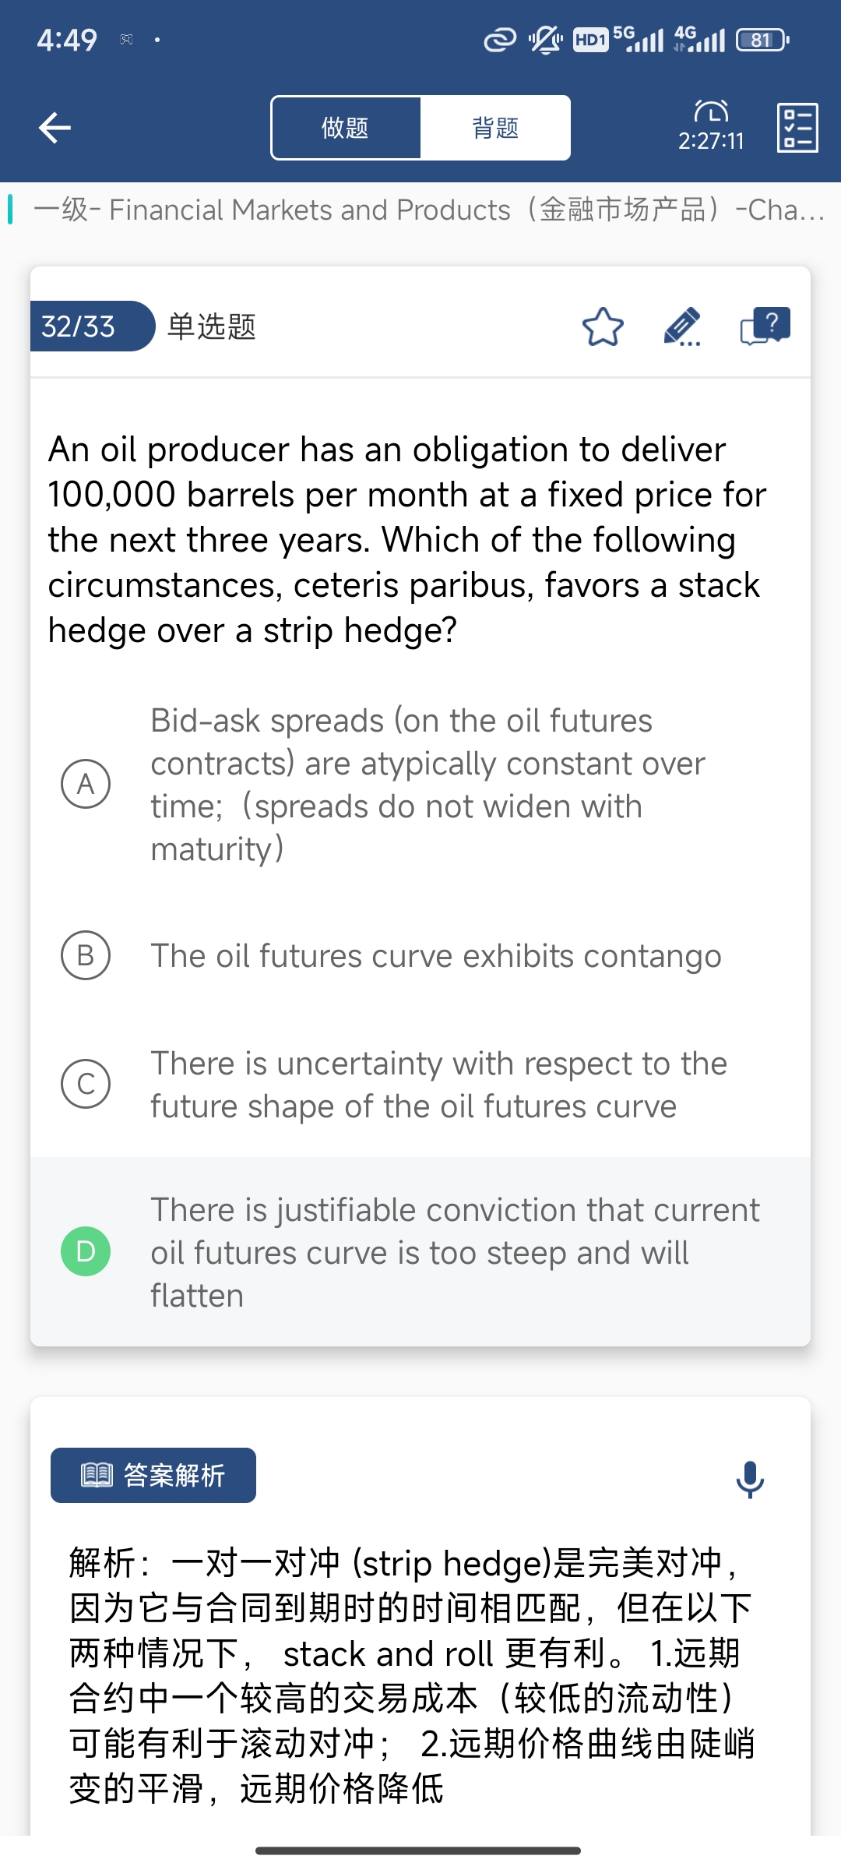The height and width of the screenshot is (1870, 841).
Task: Open the pencil notes icon
Action: [x=682, y=326]
